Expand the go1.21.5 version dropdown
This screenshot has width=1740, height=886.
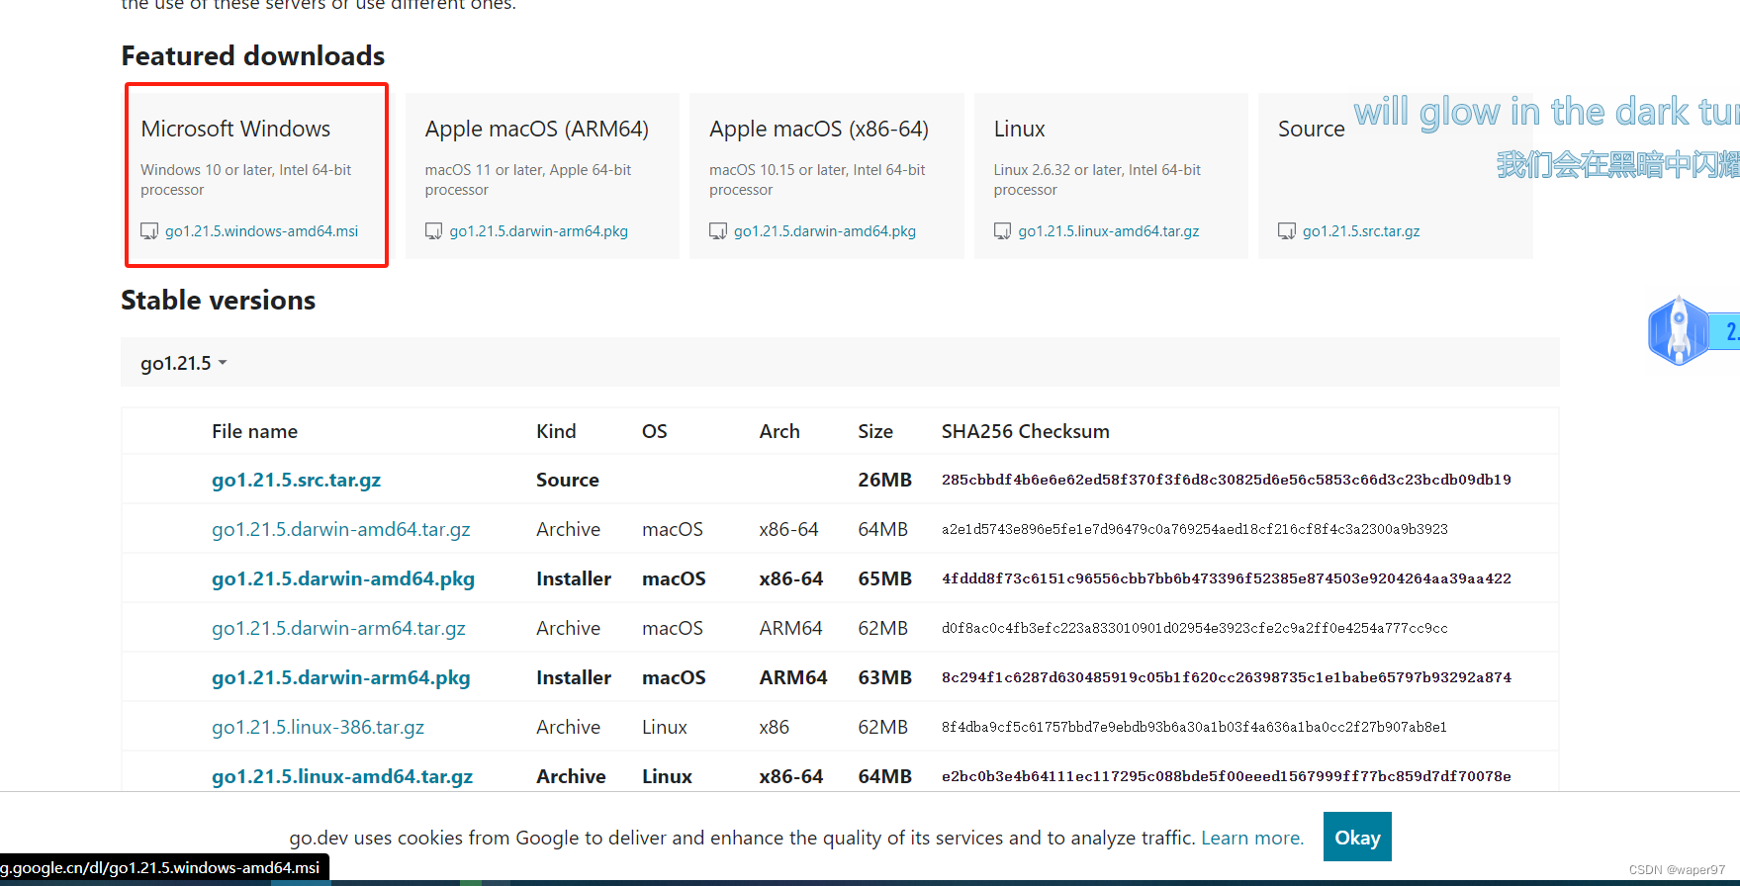tap(184, 363)
